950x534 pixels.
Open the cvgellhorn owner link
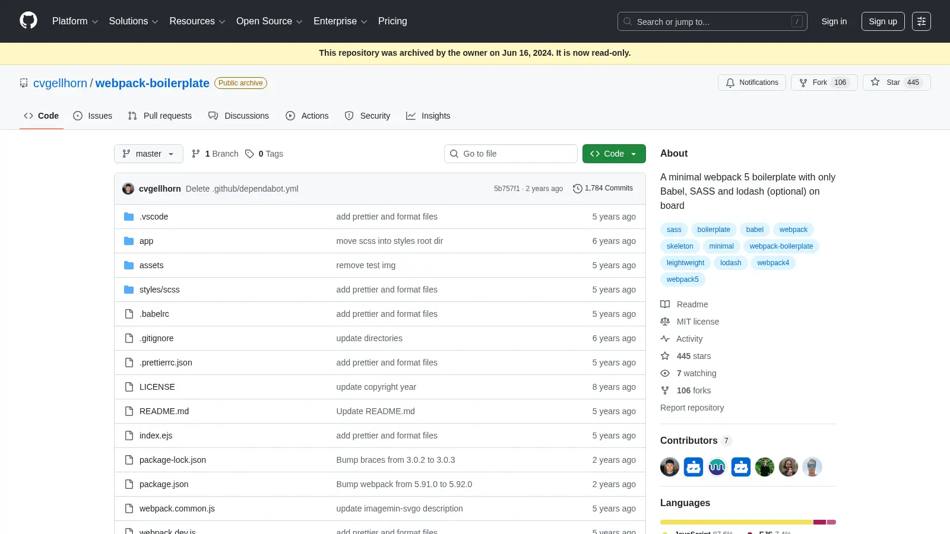coord(60,83)
